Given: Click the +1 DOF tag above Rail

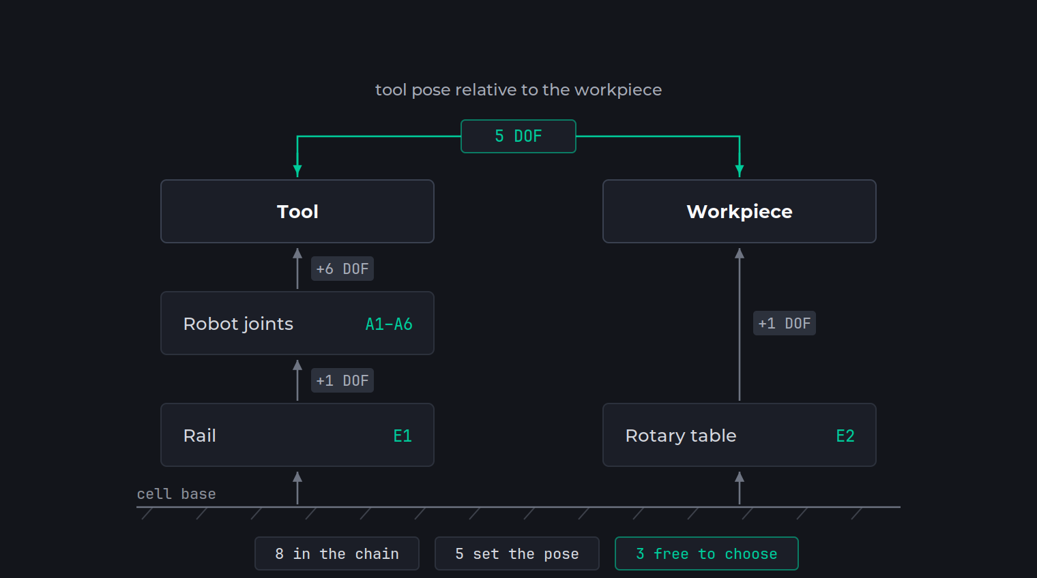Looking at the screenshot, I should tap(342, 380).
